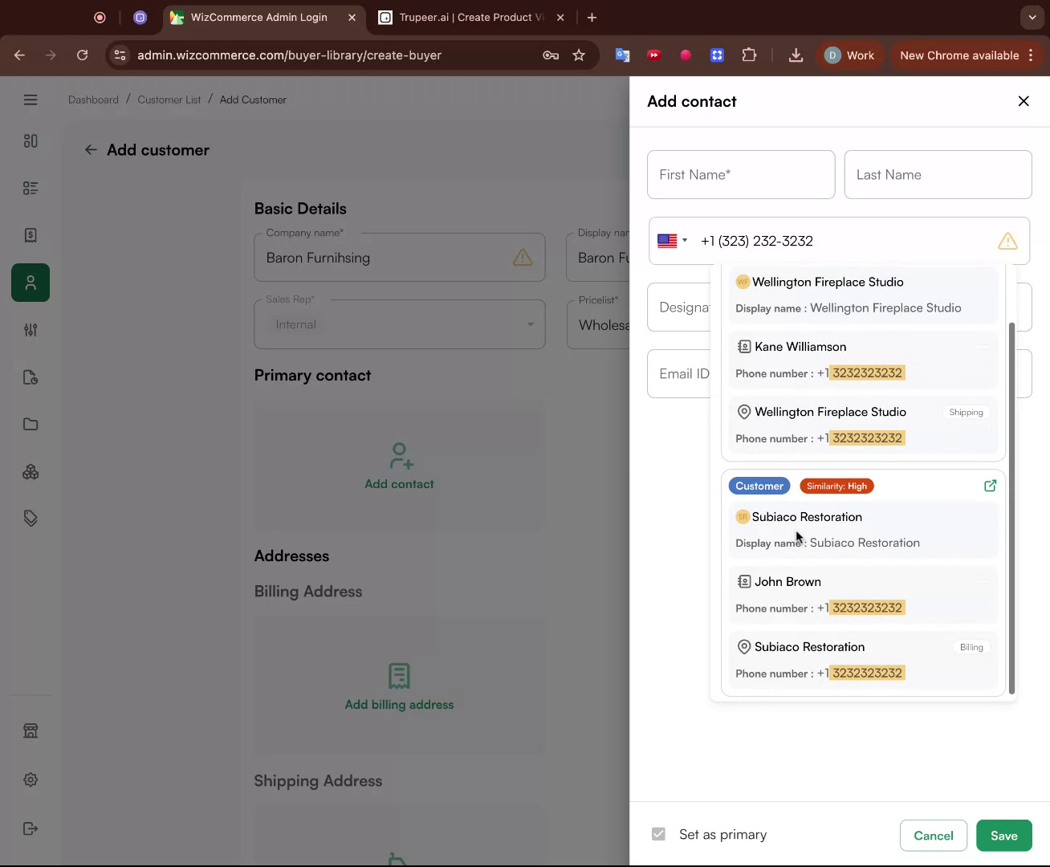Screen dimensions: 1050x867
Task: Open the browser downloads icon
Action: tap(796, 55)
